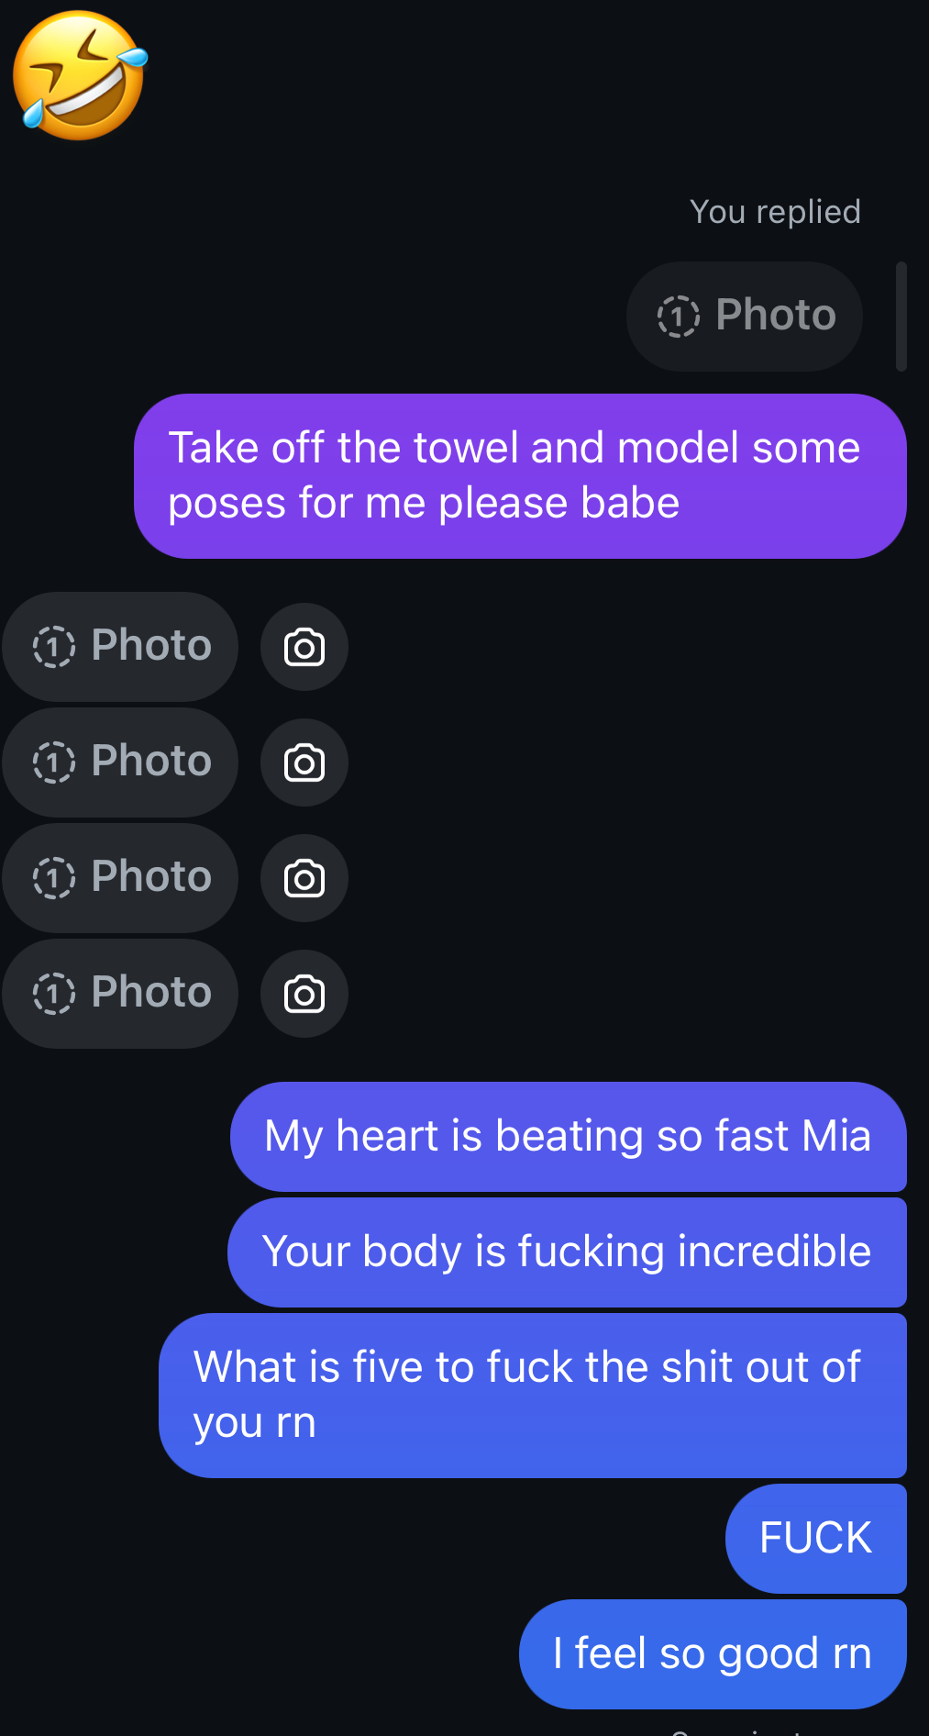Open the third received Photo message
The image size is (929, 1736).
120,878
